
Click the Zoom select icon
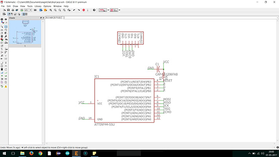click(x=69, y=10)
